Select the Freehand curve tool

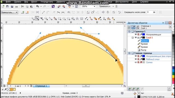pyautogui.click(x=50, y=19)
